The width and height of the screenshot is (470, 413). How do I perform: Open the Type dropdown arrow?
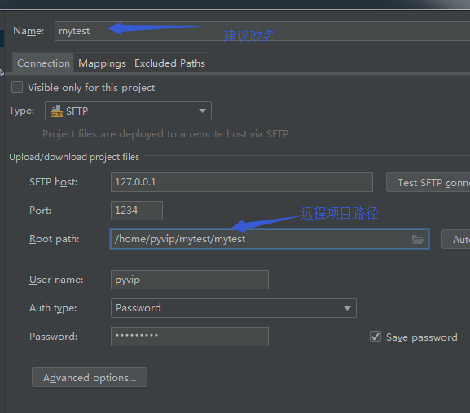pos(202,111)
